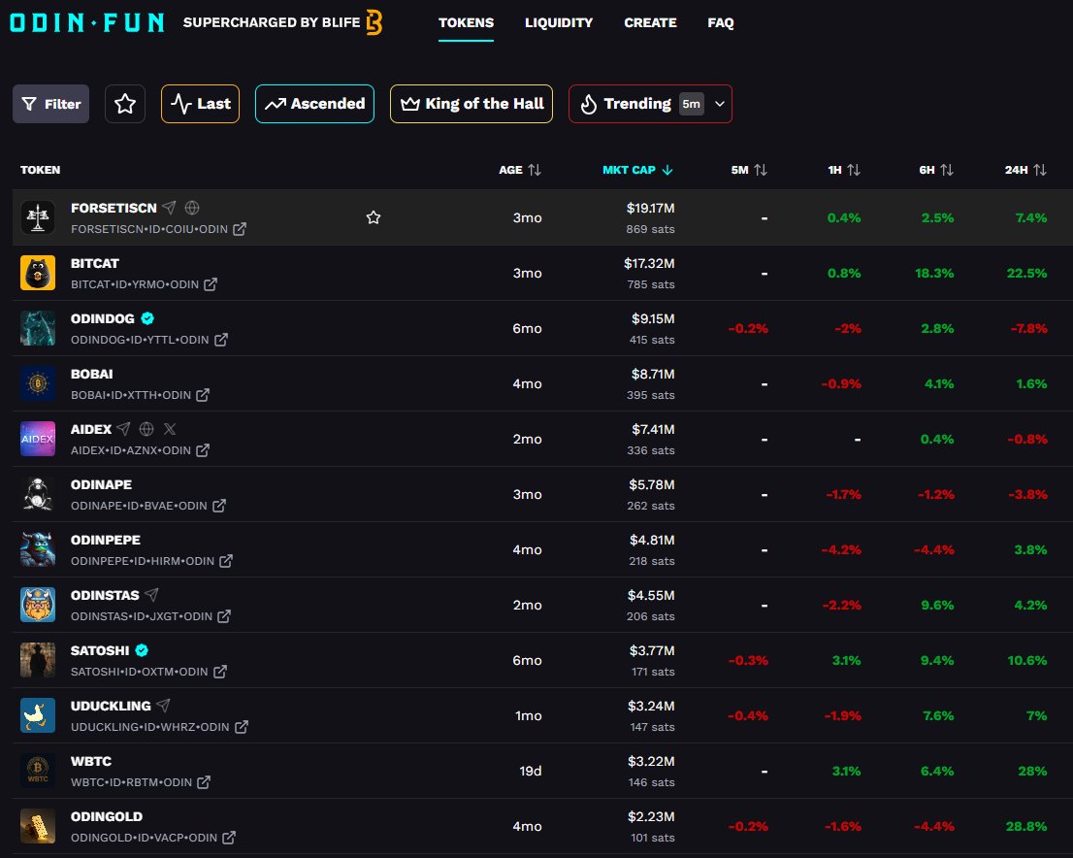
Task: Click ODINAPE 262 sats value
Action: tap(651, 506)
